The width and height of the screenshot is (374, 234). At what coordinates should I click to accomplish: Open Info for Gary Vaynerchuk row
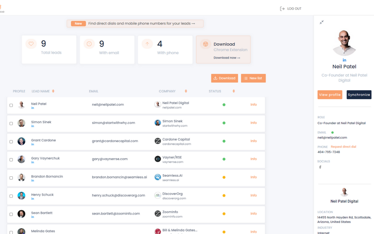[254, 159]
